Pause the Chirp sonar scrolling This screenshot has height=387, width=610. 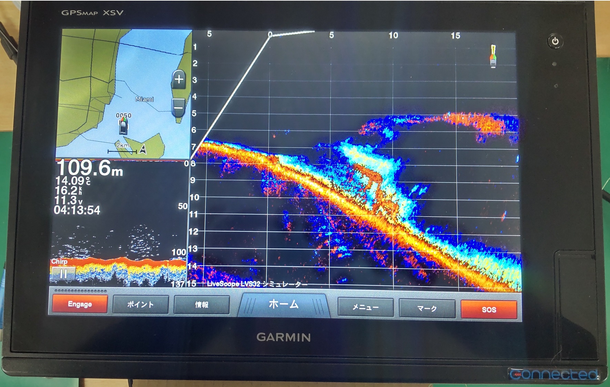[63, 274]
